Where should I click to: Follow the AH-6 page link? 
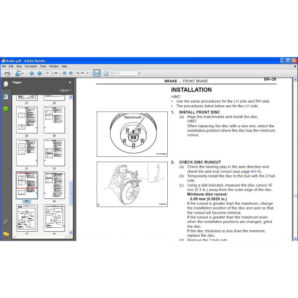tap(255, 172)
